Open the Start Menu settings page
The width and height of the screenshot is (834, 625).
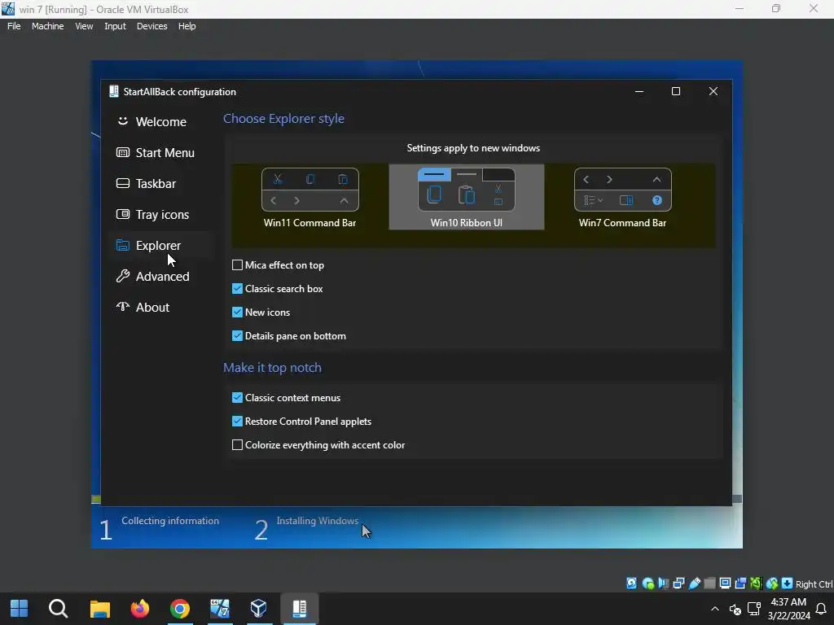160,152
